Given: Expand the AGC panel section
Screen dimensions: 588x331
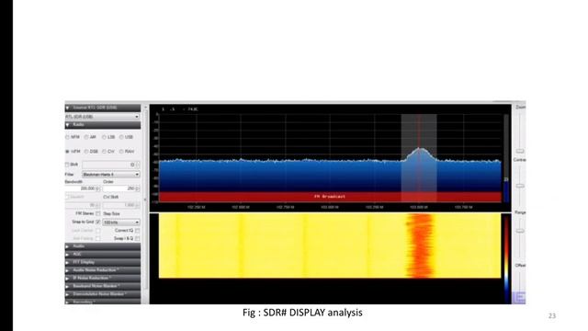Looking at the screenshot, I should click(103, 255).
